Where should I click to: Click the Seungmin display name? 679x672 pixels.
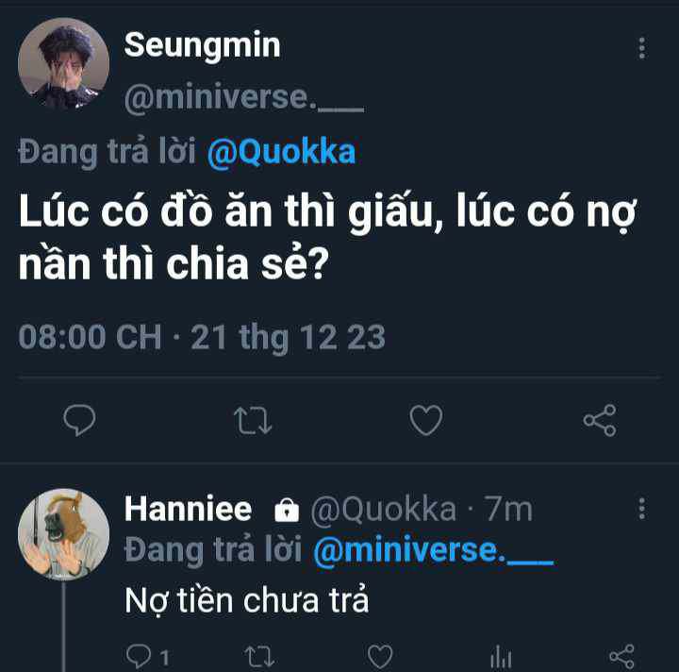(x=202, y=44)
